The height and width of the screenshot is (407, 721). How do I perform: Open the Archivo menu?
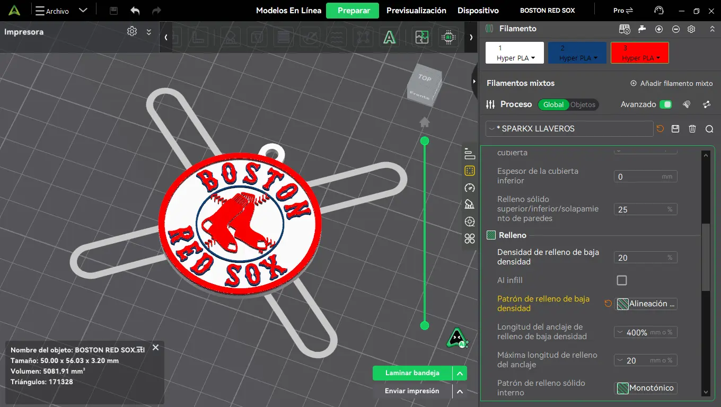tap(52, 11)
